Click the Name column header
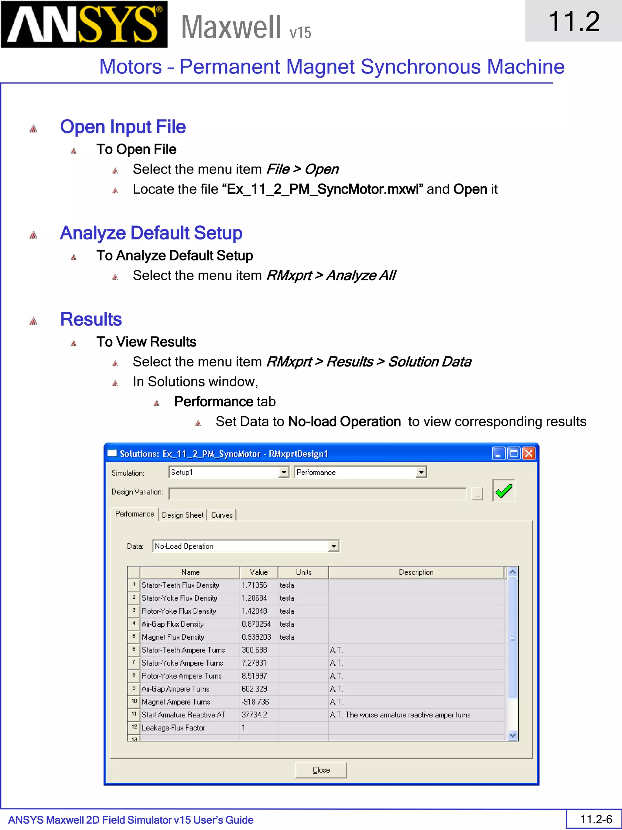Image resolution: width=622 pixels, height=830 pixels. point(190,572)
